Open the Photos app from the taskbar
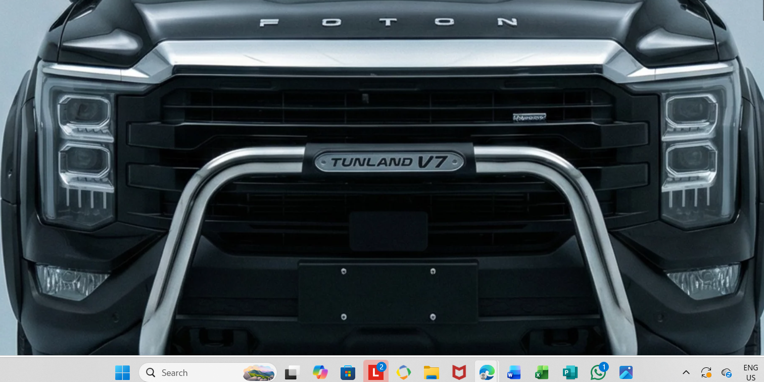The width and height of the screenshot is (764, 382). 626,373
